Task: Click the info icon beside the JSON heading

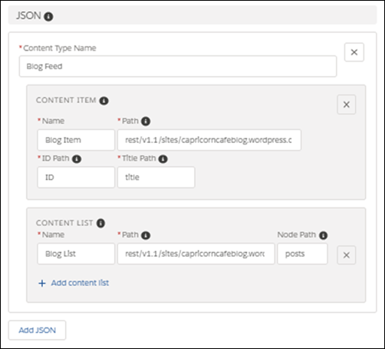Action: [48, 17]
